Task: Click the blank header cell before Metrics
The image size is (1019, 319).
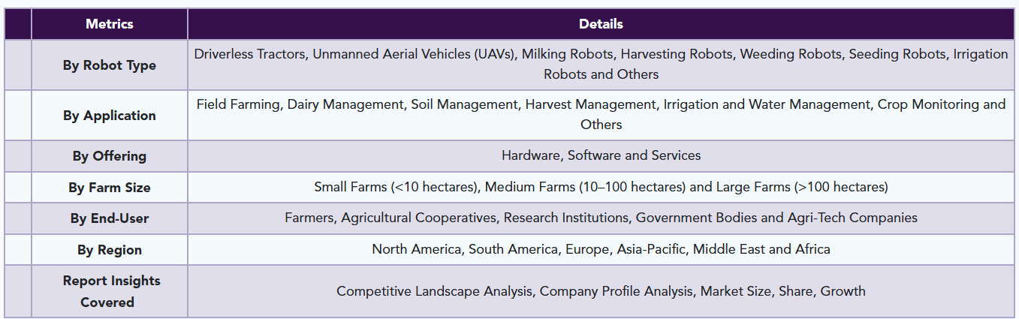Action: [18, 24]
